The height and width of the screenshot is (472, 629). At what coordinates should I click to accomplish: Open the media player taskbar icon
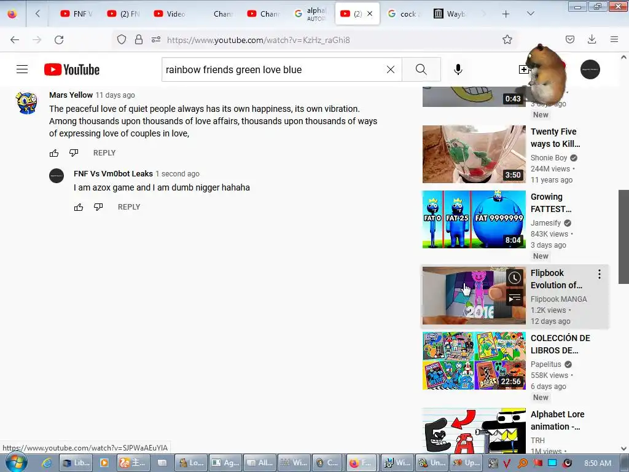pos(104,463)
